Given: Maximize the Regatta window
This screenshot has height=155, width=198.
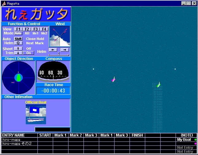Looking at the screenshot, I should tap(188, 3).
